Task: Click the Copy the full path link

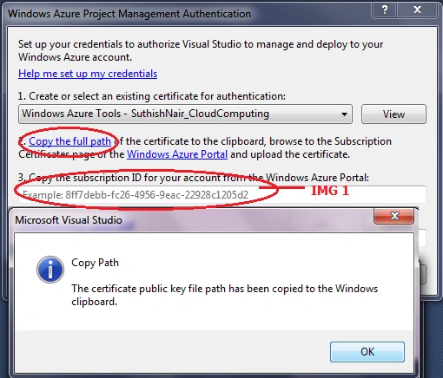Action: [69, 141]
